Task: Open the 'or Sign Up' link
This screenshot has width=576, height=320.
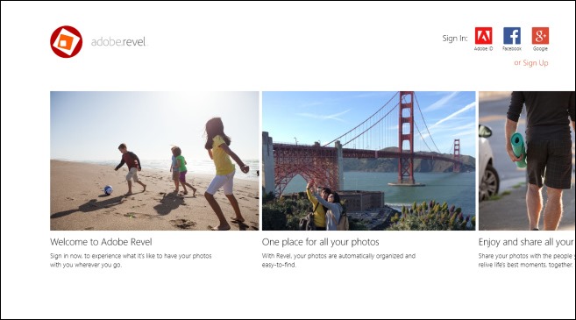Action: point(531,63)
